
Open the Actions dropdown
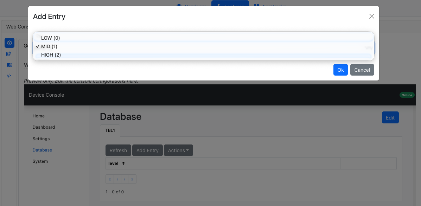178,150
